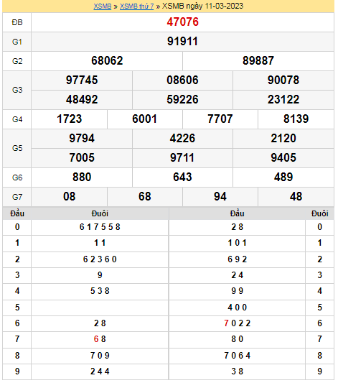This screenshot has width=338, height=383.
Task: Select G3 number 08606
Action: tap(182, 80)
